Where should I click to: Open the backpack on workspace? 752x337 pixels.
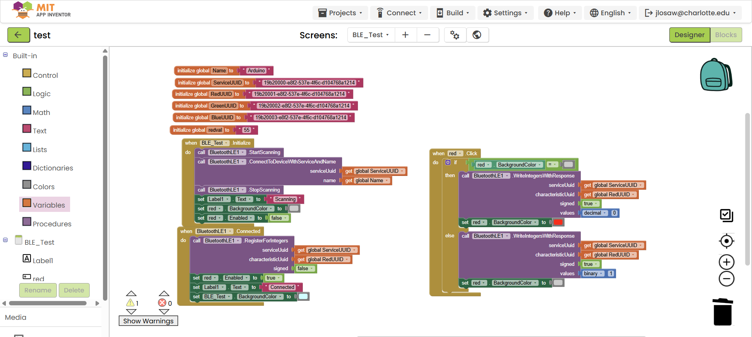tap(716, 75)
